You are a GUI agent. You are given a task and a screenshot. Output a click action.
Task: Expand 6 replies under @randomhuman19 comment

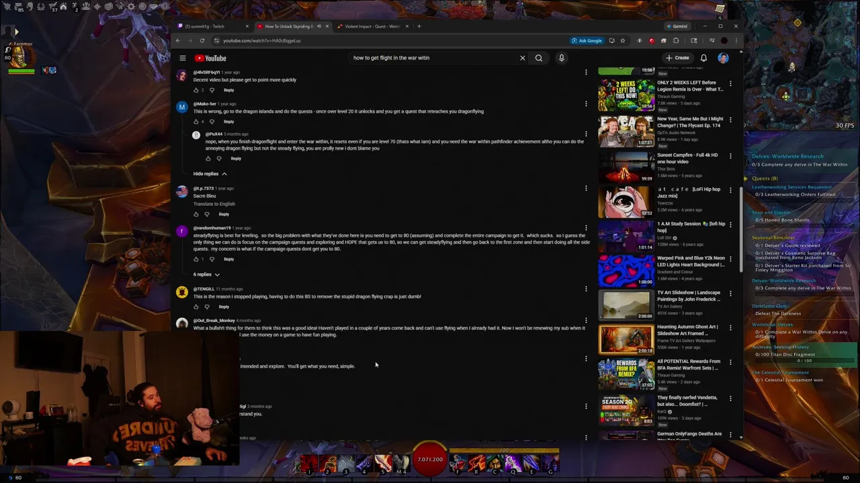[206, 274]
